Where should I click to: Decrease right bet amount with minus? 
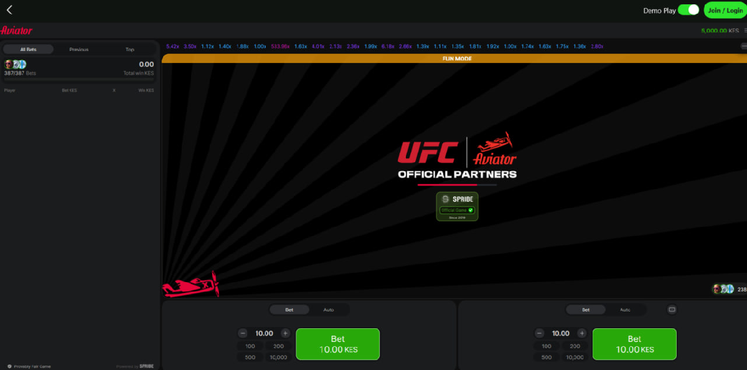click(x=540, y=333)
